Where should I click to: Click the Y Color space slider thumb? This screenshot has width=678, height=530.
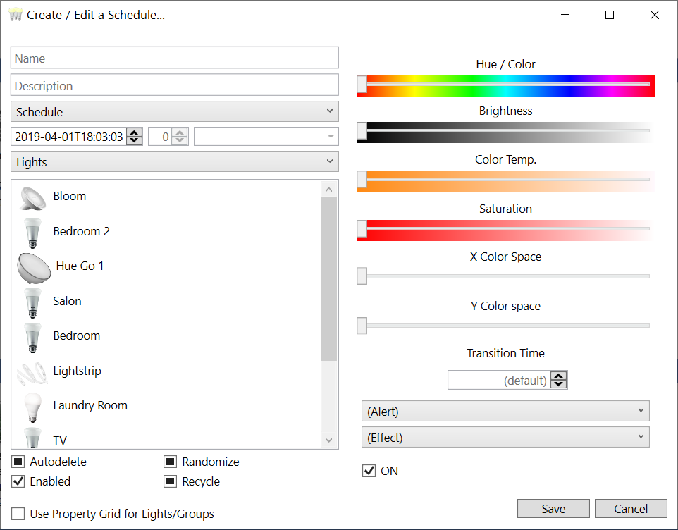pyautogui.click(x=362, y=326)
